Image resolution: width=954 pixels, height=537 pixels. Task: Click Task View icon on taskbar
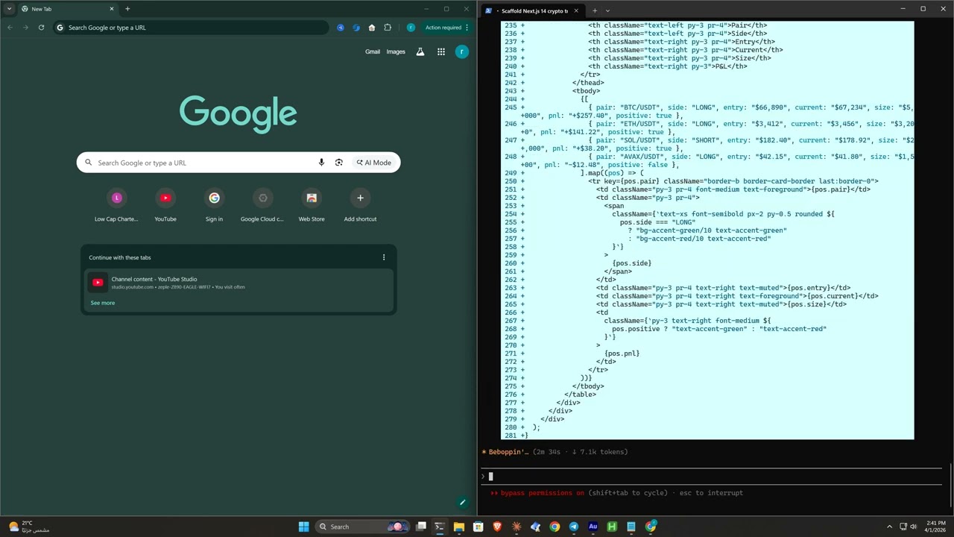[421, 527]
